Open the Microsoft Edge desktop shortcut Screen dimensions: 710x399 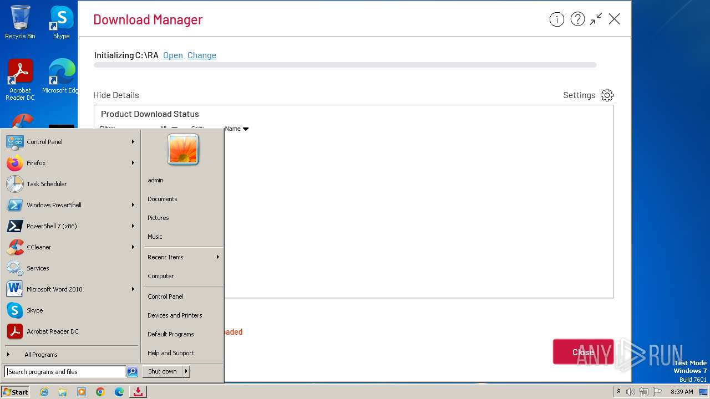(61, 76)
